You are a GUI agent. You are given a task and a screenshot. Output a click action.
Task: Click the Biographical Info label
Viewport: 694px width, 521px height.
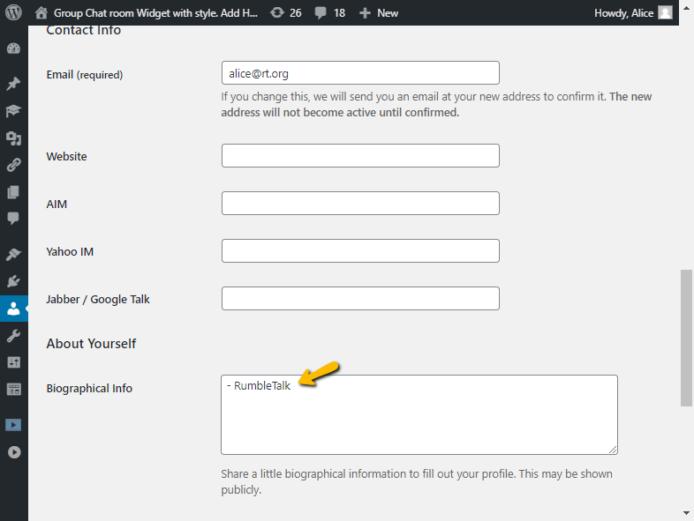(89, 389)
